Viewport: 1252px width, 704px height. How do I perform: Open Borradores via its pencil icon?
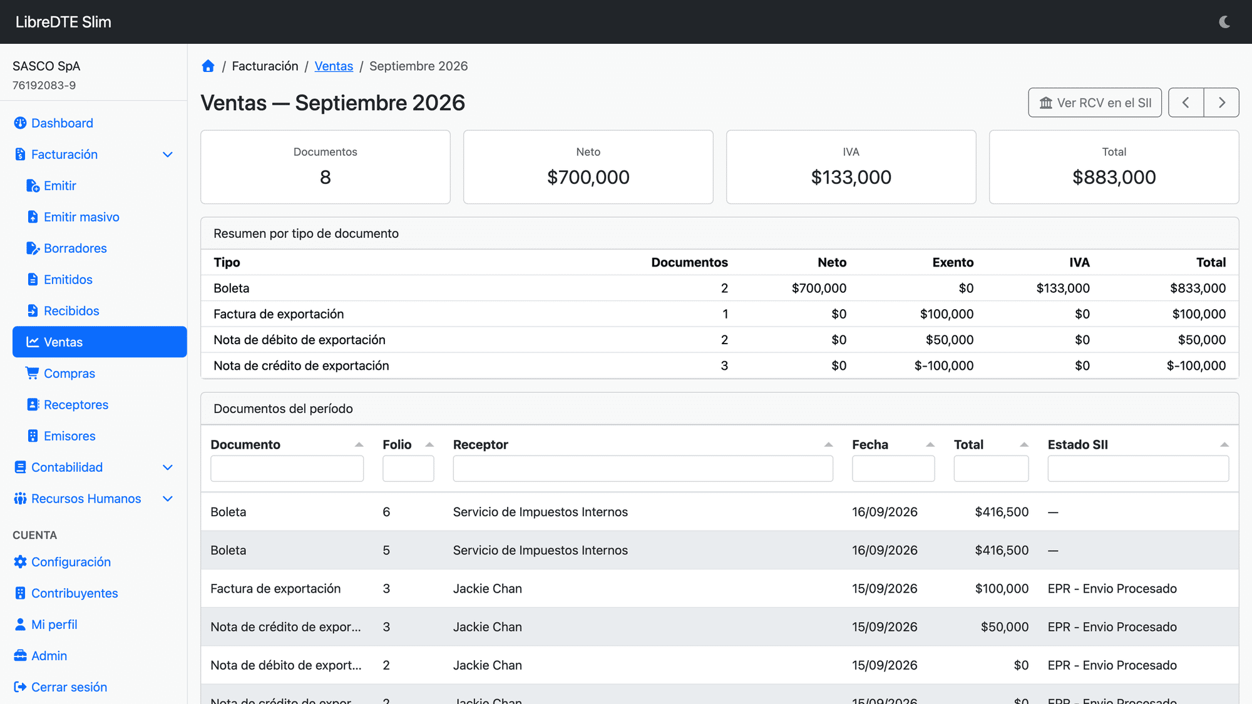click(33, 248)
